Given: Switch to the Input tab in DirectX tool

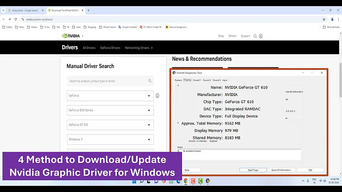Looking at the screenshot, I should (x=225, y=80).
